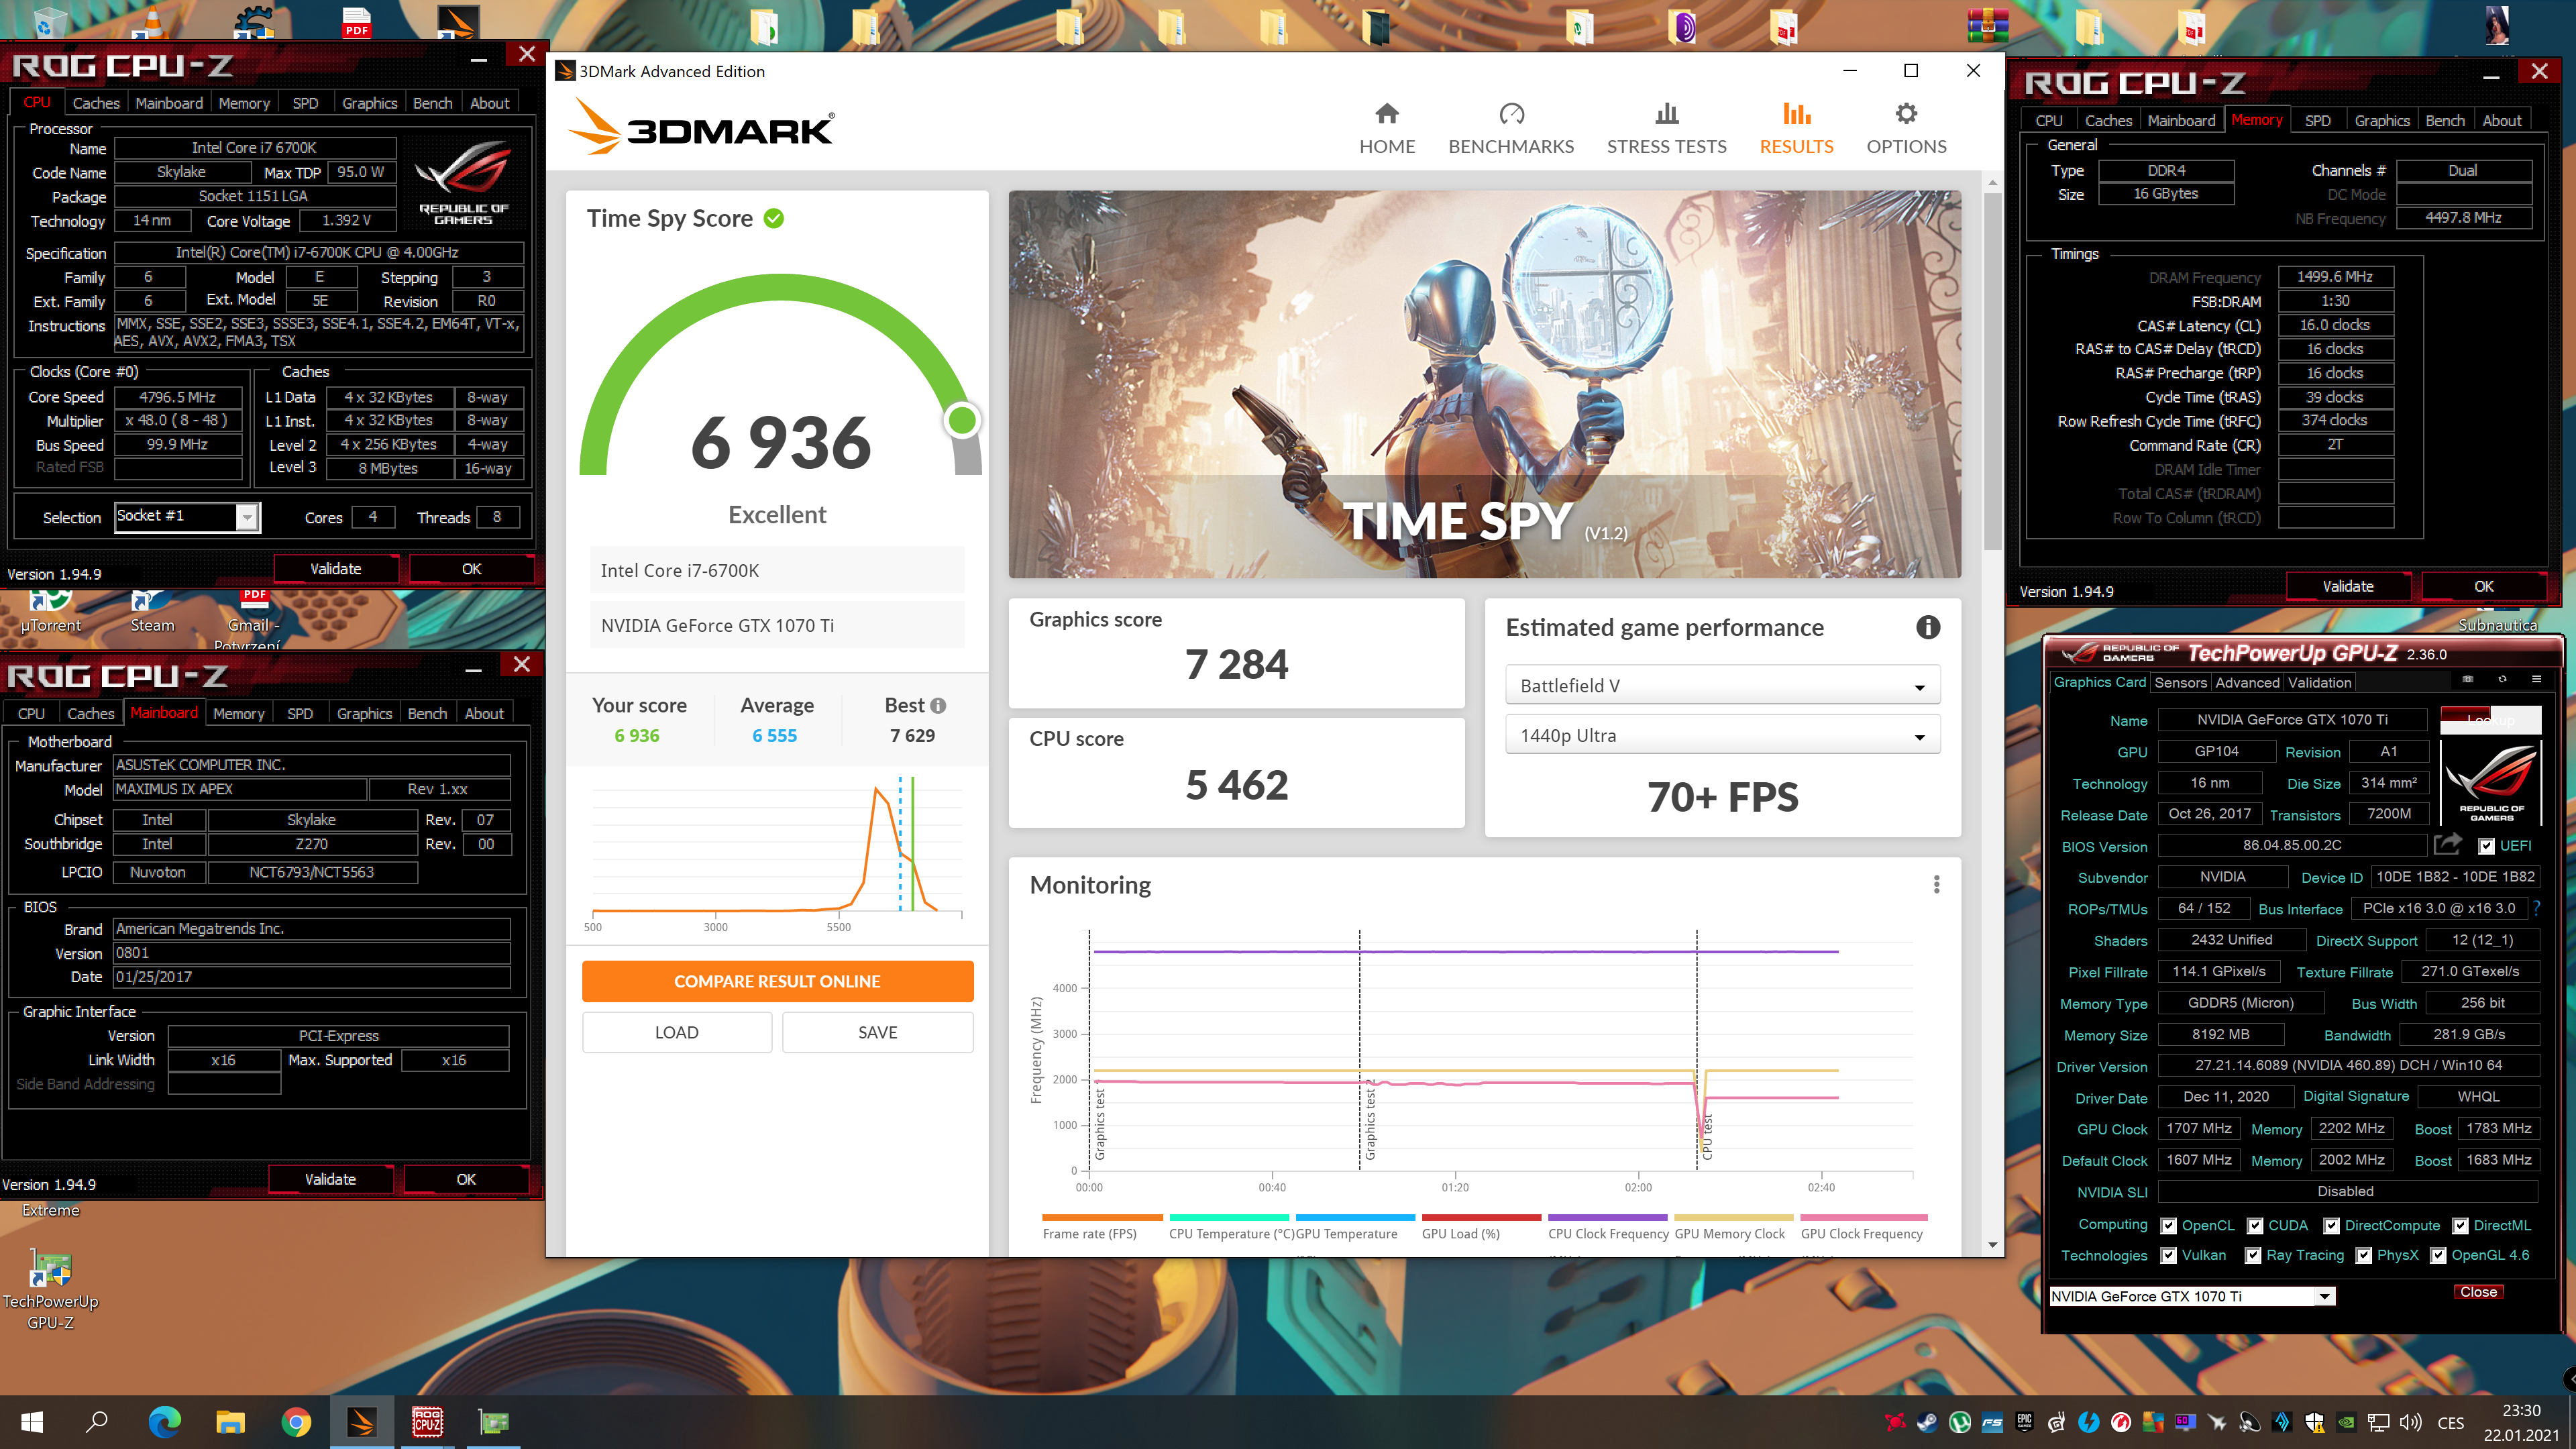This screenshot has width=2576, height=1449.
Task: Open the TechPowerUp GPU-Z desktop shortcut
Action: click(50, 1290)
